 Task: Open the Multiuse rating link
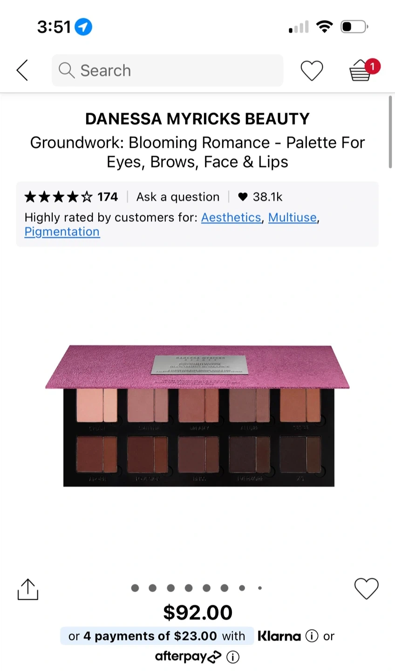[x=293, y=218]
